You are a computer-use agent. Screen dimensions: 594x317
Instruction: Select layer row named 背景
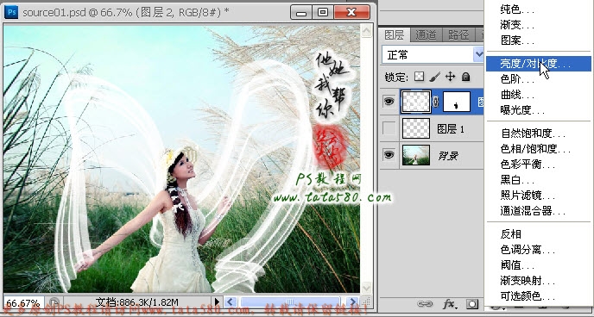tap(432, 155)
